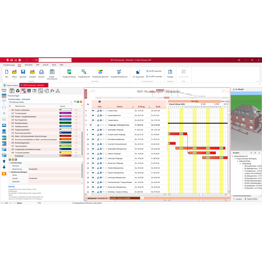Viewport: 262px width, 262px height.
Task: Click the orange play button in the left sidebar
Action: [4, 174]
